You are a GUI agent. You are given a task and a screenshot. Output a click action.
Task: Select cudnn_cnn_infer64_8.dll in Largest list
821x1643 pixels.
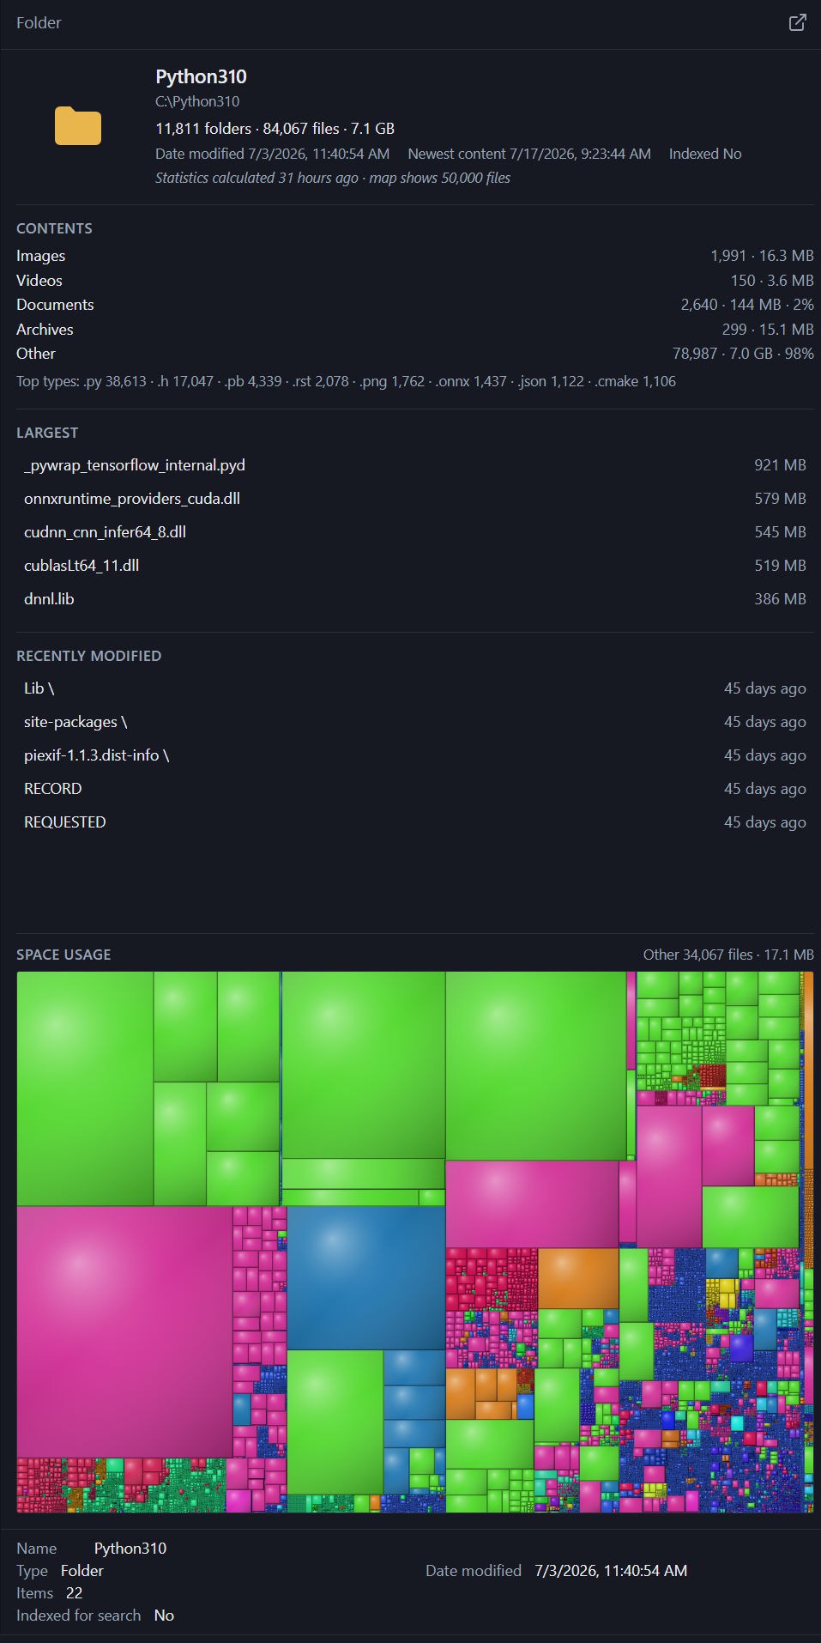(415, 532)
